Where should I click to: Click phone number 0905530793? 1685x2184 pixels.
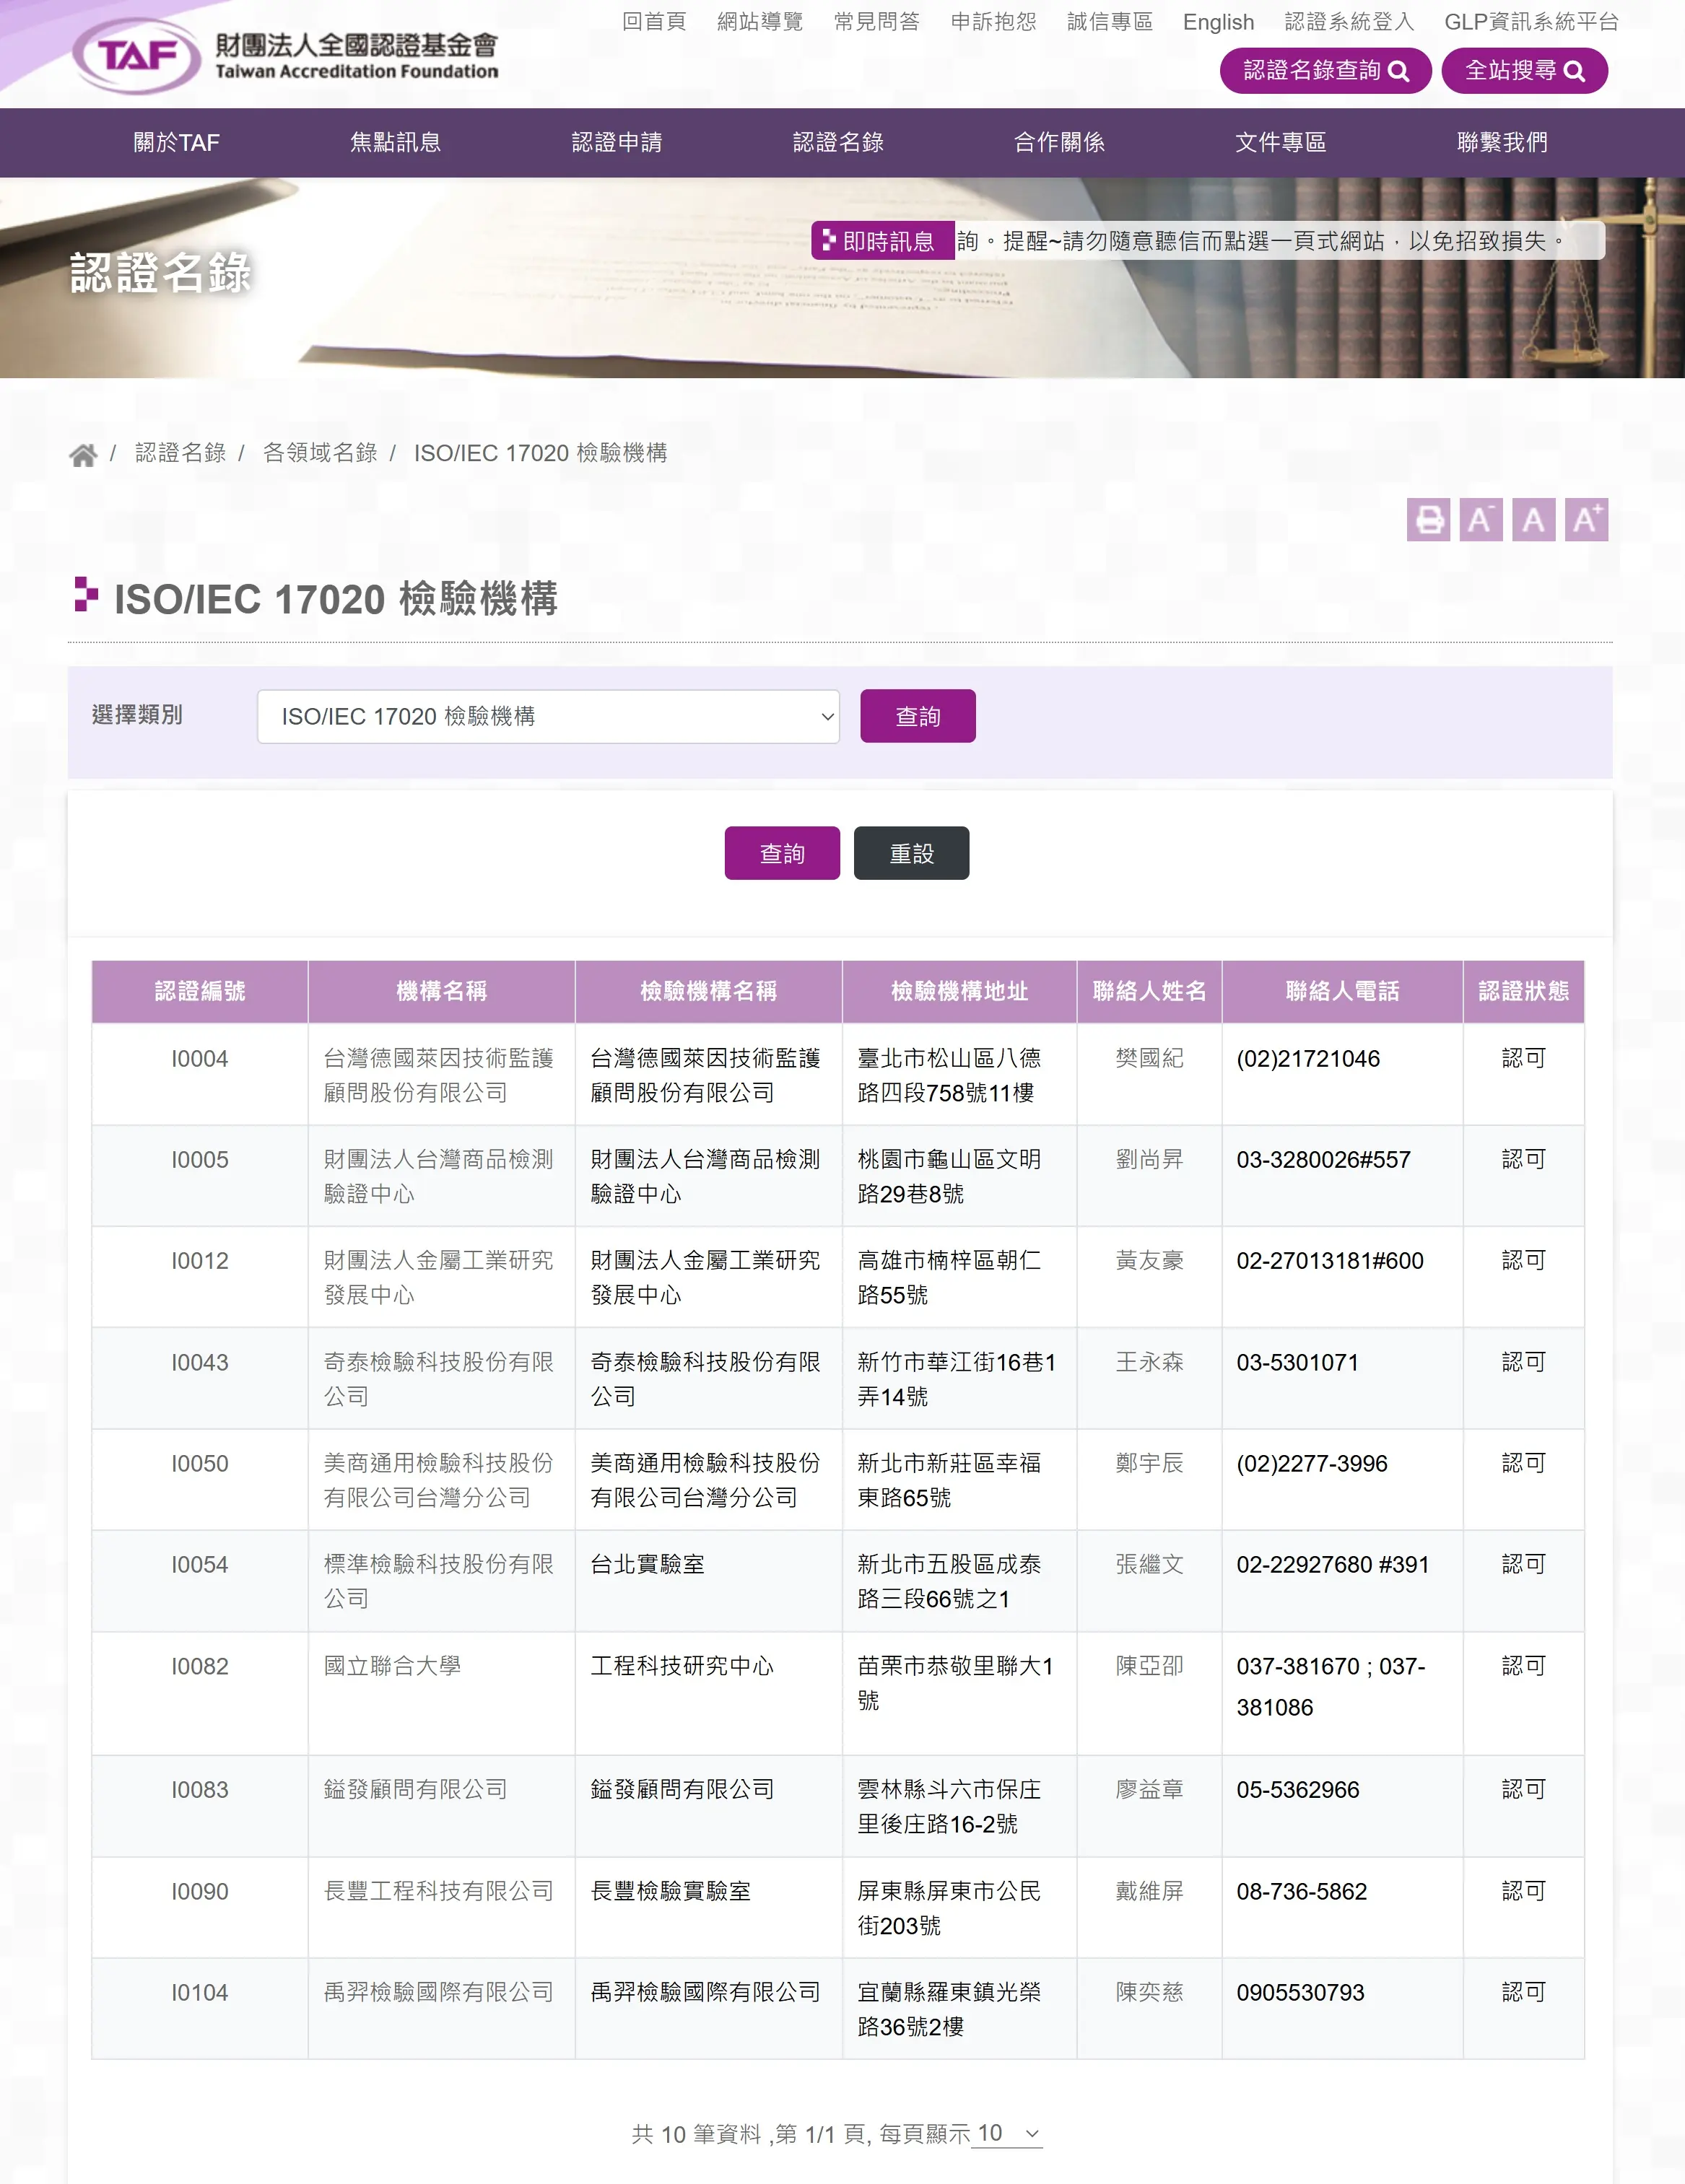[1300, 1993]
